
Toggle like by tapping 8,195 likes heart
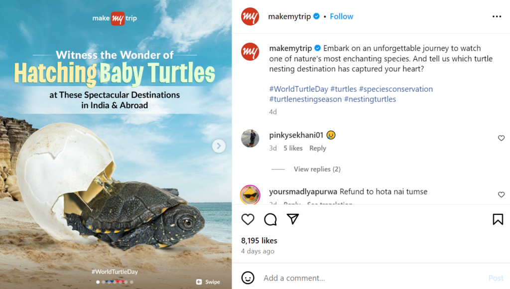258,240
